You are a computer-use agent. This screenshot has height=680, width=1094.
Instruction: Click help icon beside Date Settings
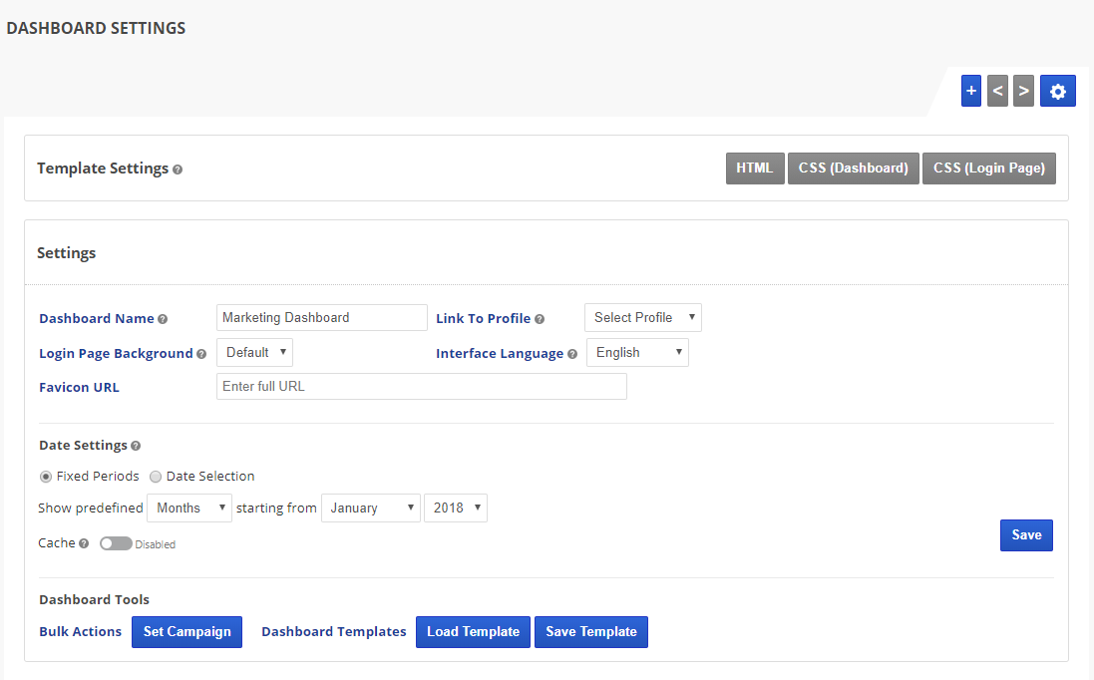(x=136, y=446)
